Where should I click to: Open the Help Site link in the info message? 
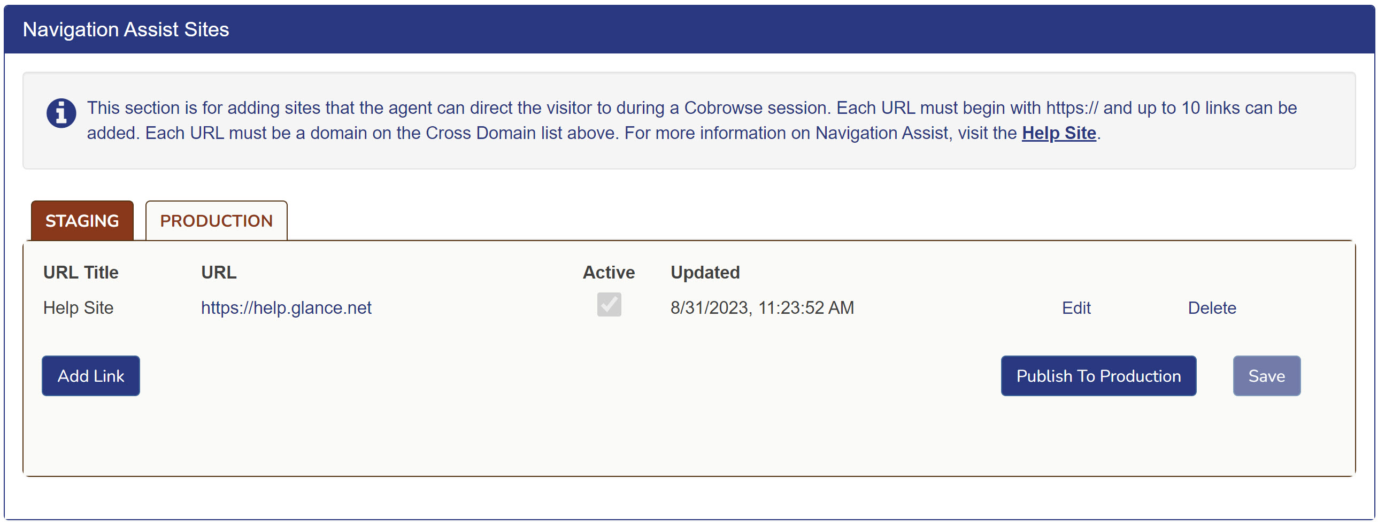click(1058, 133)
